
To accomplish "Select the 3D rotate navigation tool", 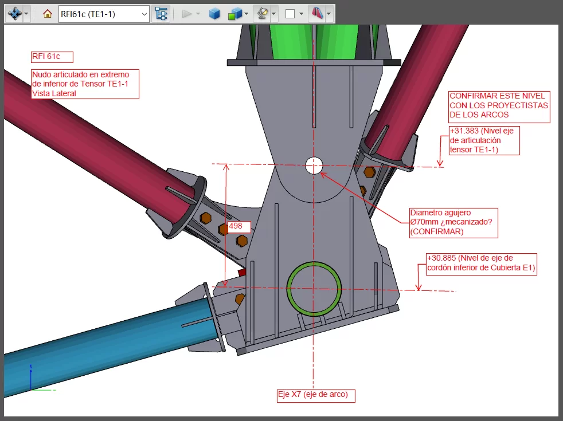I will click(14, 14).
